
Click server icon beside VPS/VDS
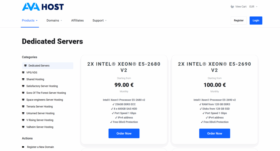pyautogui.click(x=23, y=73)
